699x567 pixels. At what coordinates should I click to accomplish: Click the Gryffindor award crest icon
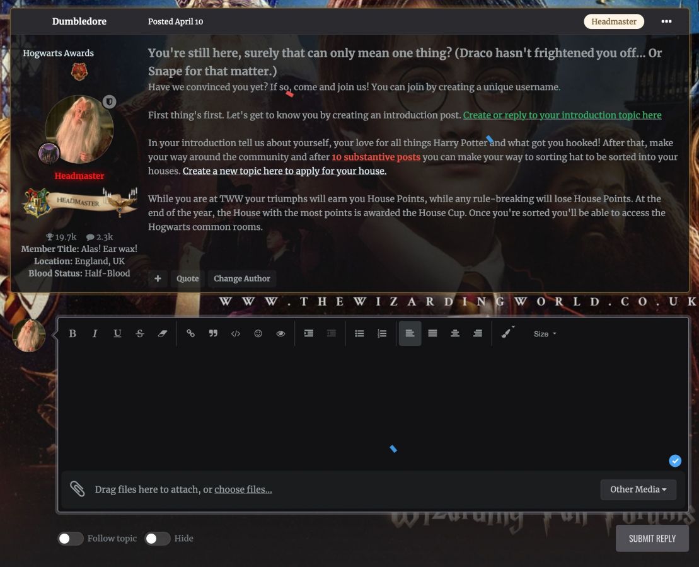point(79,71)
